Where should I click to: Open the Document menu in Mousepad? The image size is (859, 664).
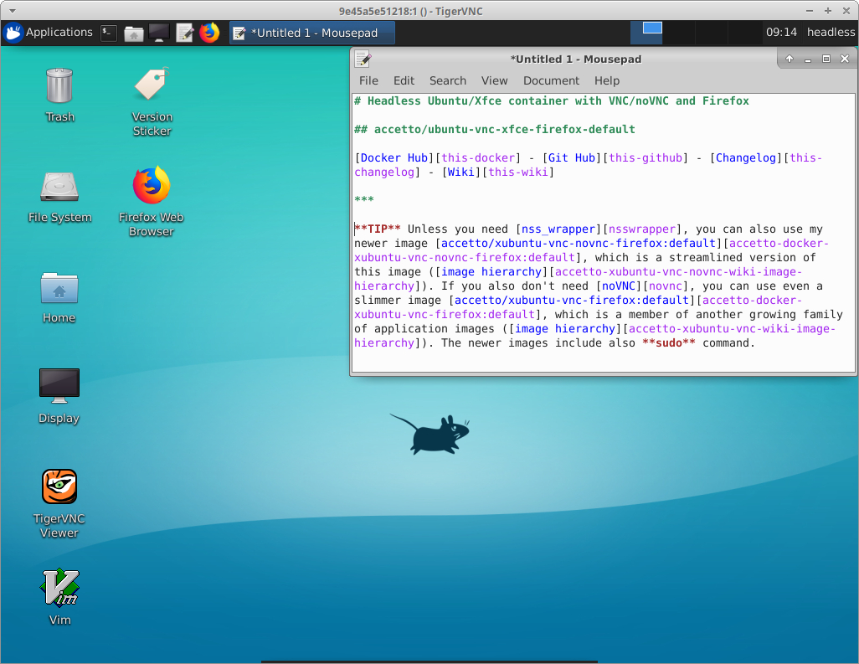pos(551,80)
